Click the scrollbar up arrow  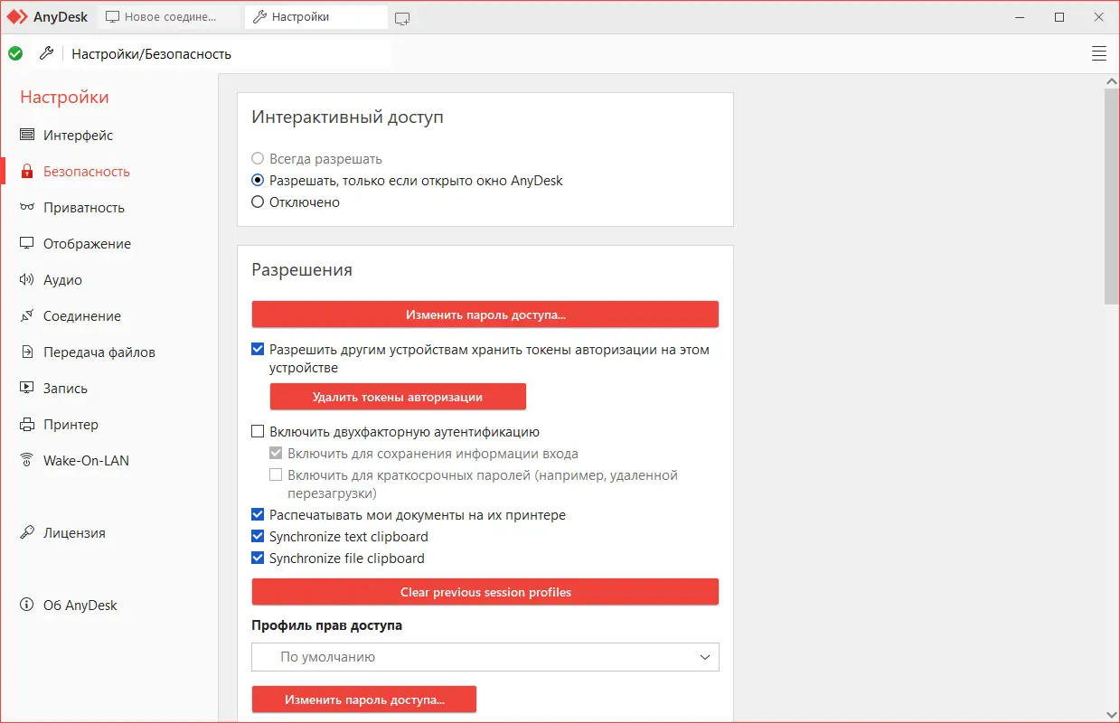pos(1112,81)
